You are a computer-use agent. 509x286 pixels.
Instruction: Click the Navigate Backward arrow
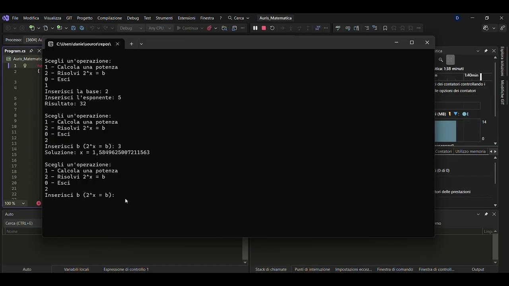pos(8,28)
